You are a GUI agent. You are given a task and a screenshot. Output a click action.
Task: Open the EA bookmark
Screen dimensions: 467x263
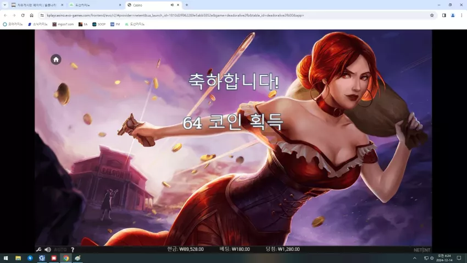pos(83,24)
